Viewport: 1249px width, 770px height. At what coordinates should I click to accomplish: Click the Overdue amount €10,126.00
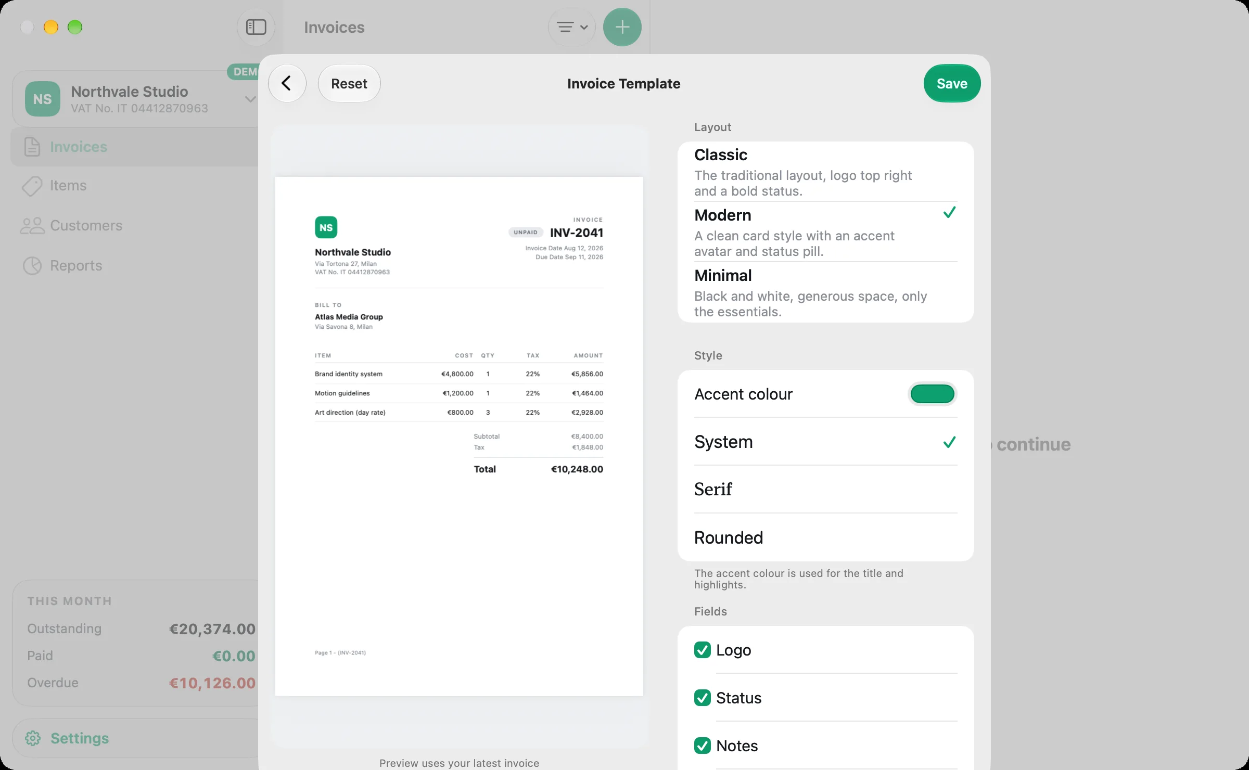pyautogui.click(x=212, y=683)
